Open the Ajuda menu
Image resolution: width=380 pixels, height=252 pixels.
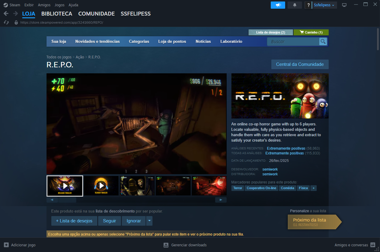[74, 5]
